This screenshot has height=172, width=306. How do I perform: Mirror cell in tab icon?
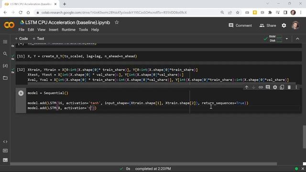coord(282,87)
